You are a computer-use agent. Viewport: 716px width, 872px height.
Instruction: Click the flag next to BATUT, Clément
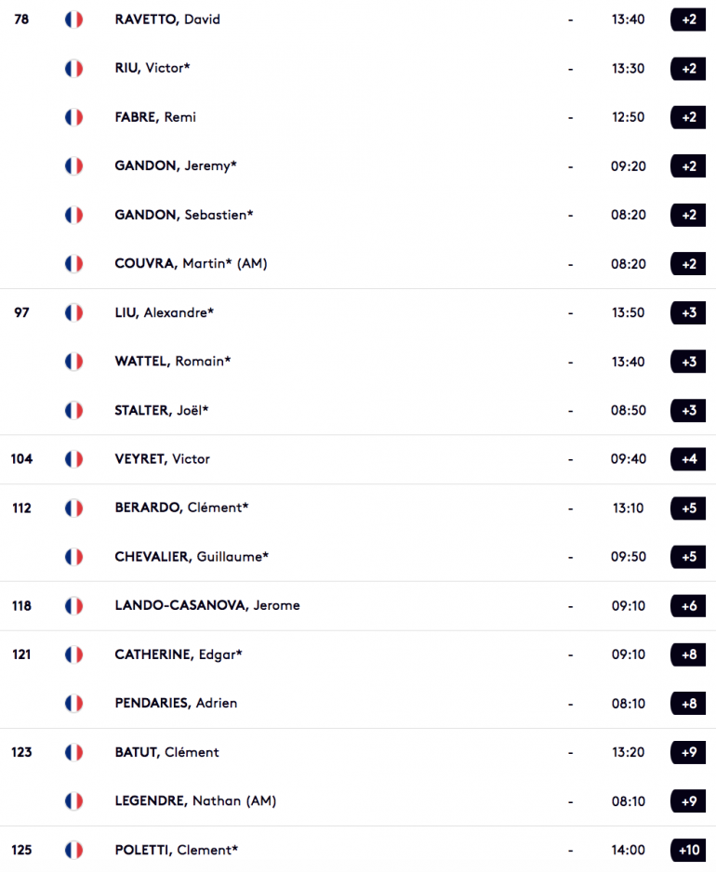pyautogui.click(x=74, y=752)
